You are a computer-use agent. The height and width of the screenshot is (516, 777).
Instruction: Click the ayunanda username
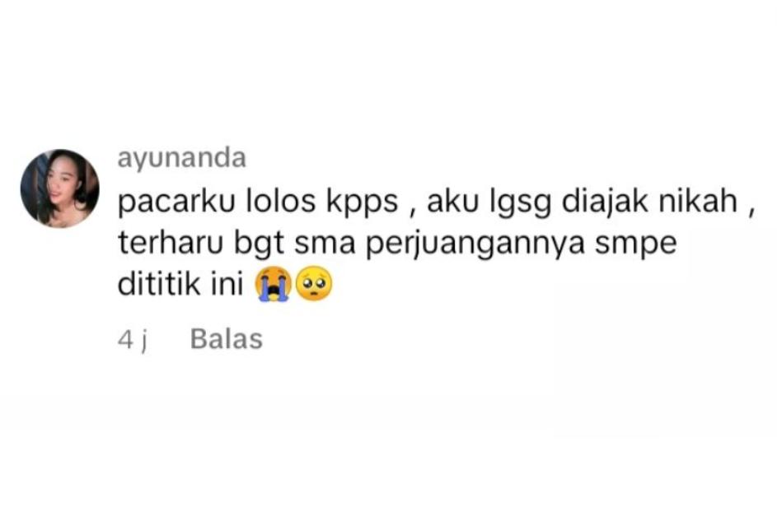coord(182,160)
